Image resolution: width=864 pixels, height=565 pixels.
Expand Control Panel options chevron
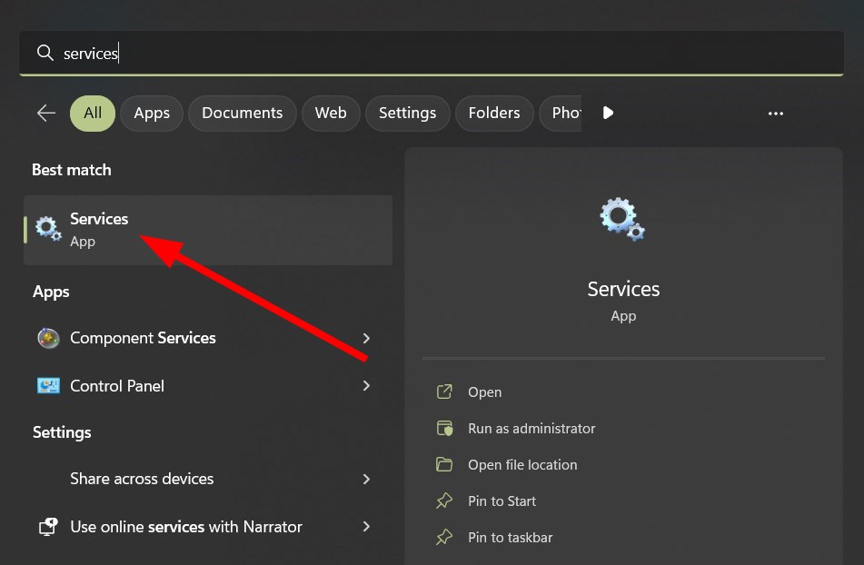(x=366, y=386)
